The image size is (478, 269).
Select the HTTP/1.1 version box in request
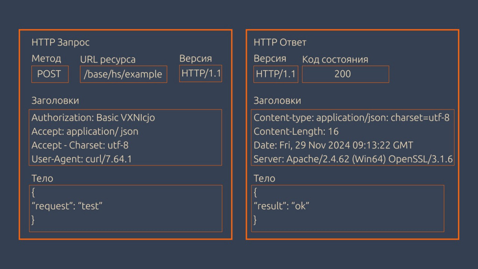201,73
